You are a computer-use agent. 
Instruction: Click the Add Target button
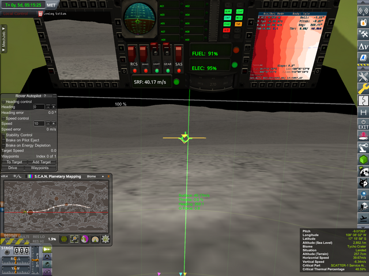tap(42, 162)
